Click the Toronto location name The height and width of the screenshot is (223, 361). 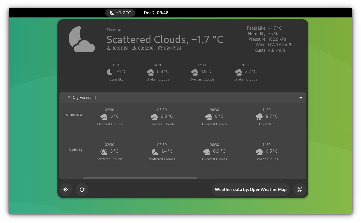pyautogui.click(x=114, y=30)
